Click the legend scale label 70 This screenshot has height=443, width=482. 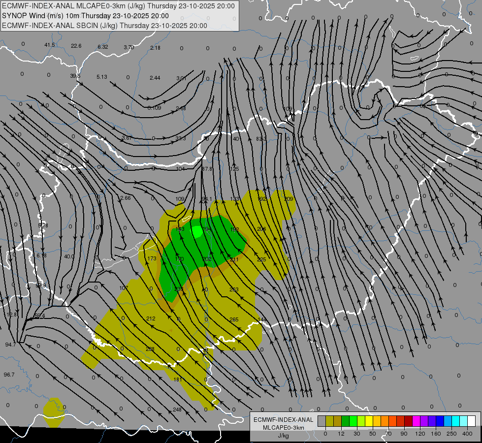[x=388, y=434]
